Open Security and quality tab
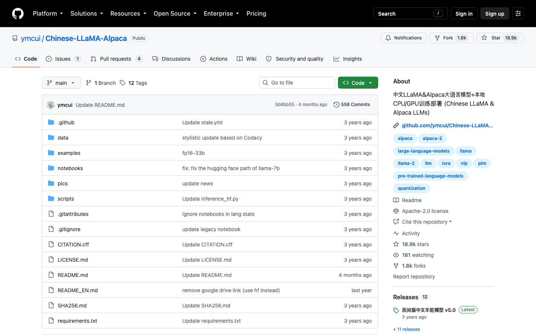Viewport: 536px width, 335px height. (295, 59)
